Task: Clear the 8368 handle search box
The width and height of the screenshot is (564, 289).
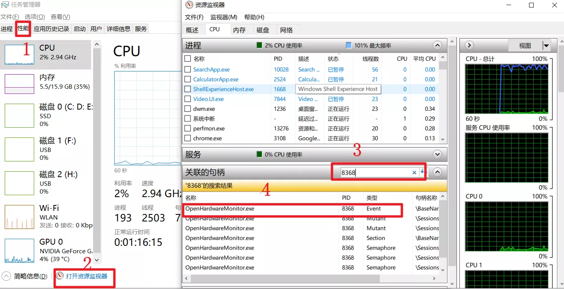Action: [x=414, y=172]
